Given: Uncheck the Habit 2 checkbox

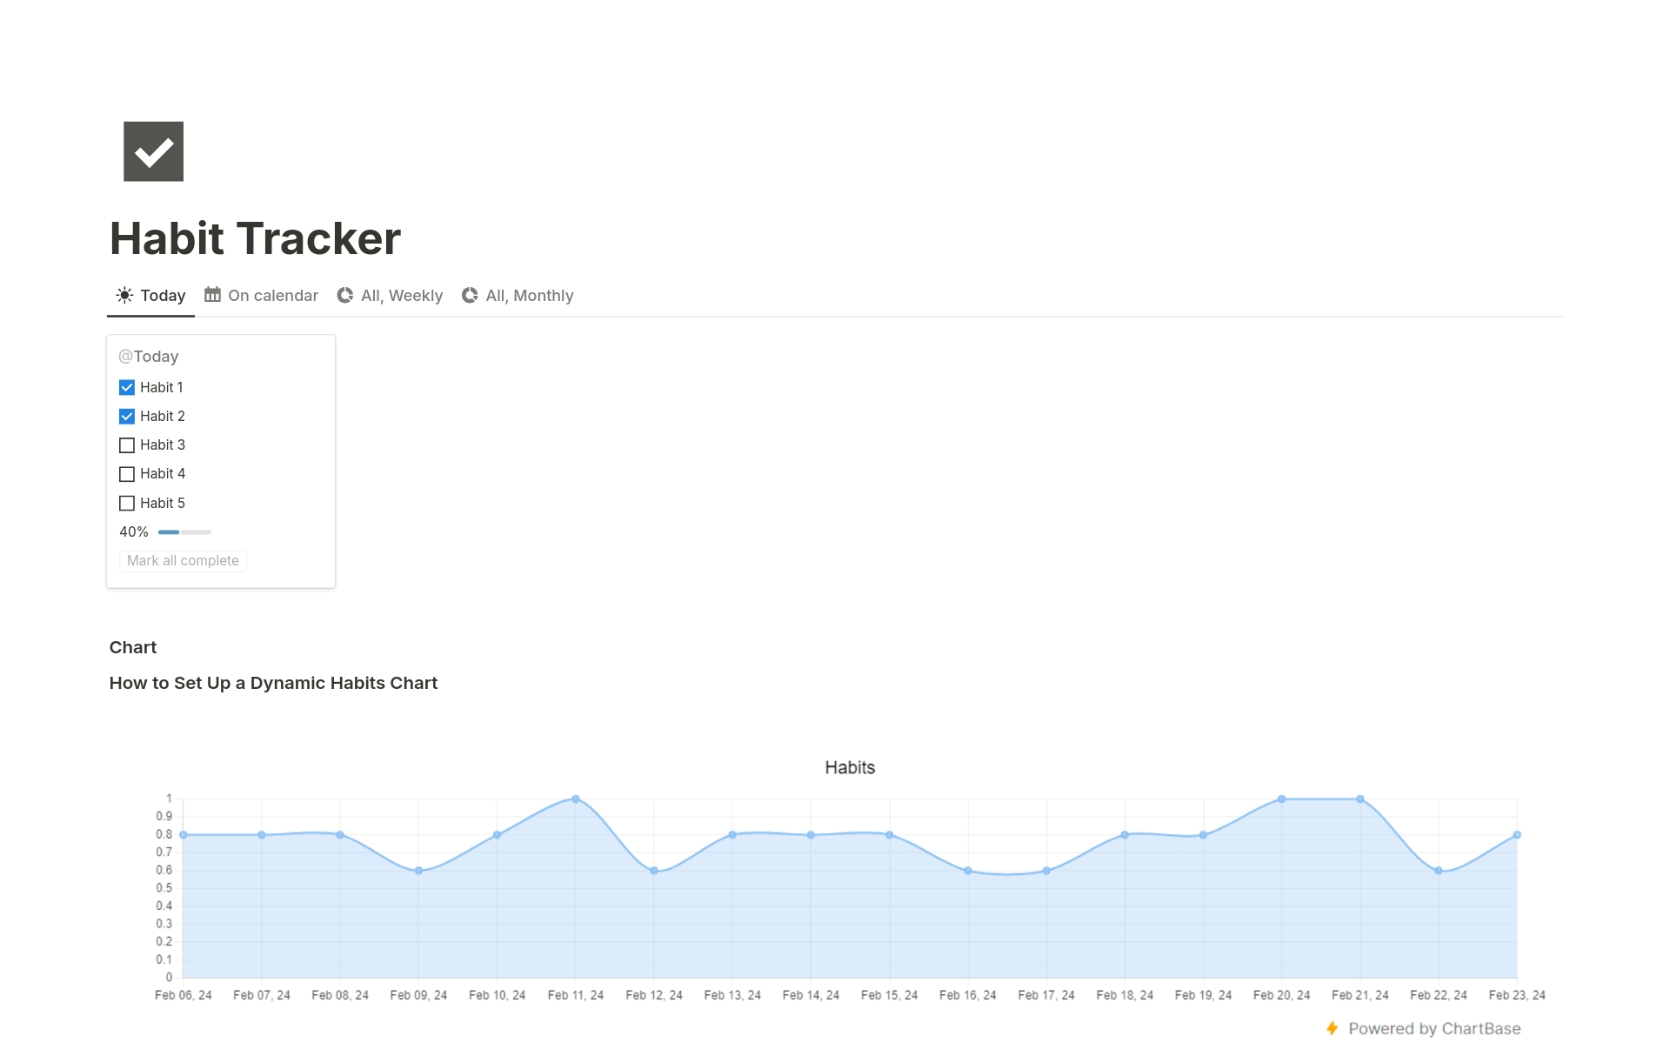Looking at the screenshot, I should pyautogui.click(x=127, y=416).
